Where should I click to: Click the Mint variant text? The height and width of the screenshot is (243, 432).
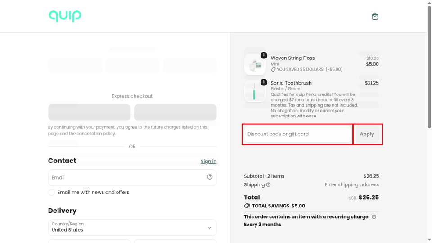pyautogui.click(x=275, y=64)
